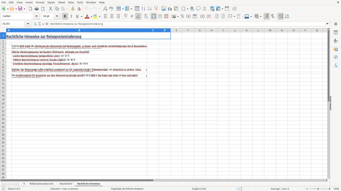Viewport: 341px width, 191px height.
Task: Open Print Preview toggle
Action: pos(43,9)
